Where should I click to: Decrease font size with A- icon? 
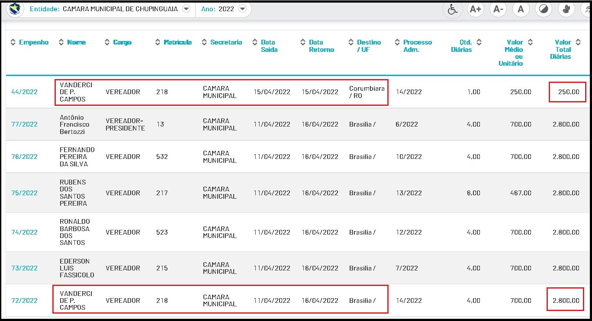tap(498, 10)
